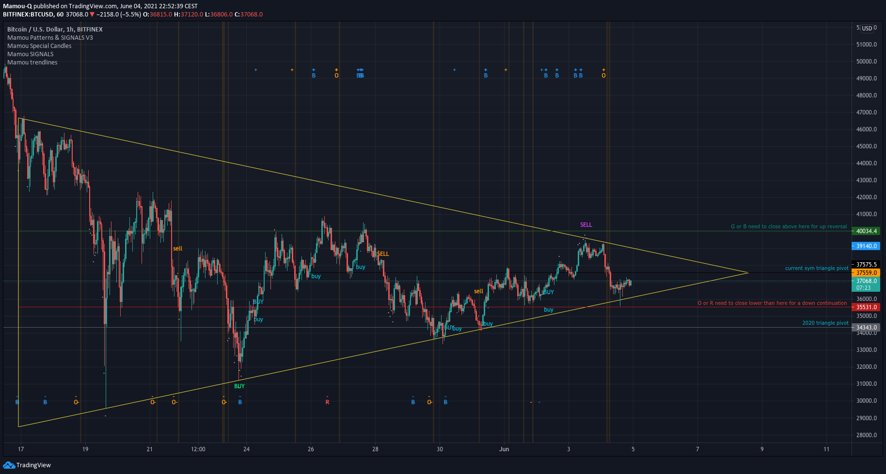Click the BITFINEX:BTCUSD symbol text in header
The image size is (886, 474).
coord(28,15)
